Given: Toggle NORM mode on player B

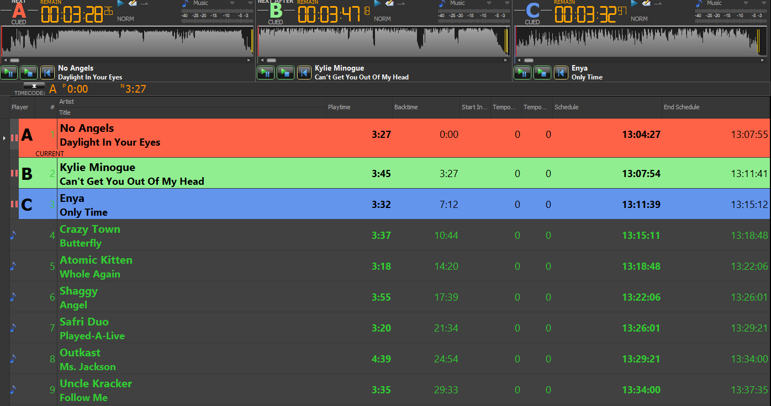Looking at the screenshot, I should point(382,19).
